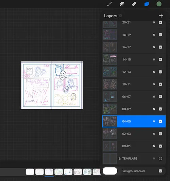
Task: Tap the 12-13 layer name
Action: (x=126, y=72)
